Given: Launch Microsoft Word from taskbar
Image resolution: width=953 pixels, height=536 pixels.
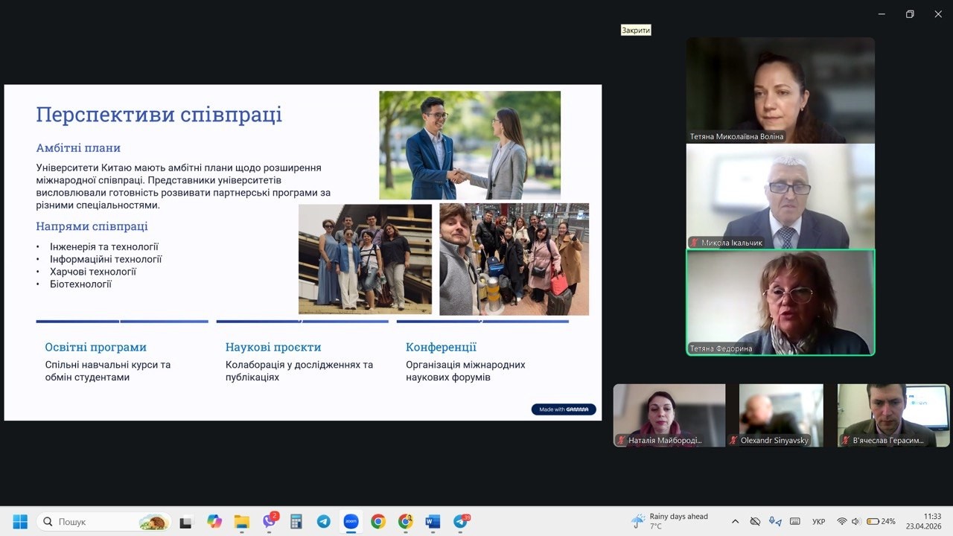Looking at the screenshot, I should click(x=433, y=521).
